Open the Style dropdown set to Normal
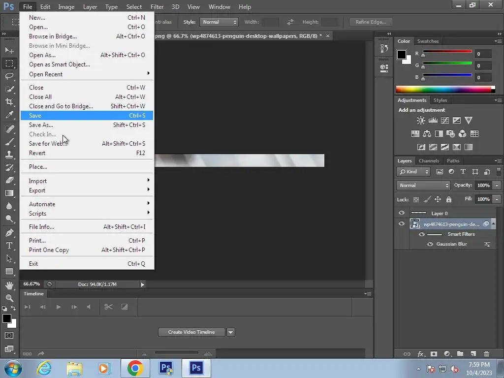The width and height of the screenshot is (504, 378). click(x=219, y=22)
